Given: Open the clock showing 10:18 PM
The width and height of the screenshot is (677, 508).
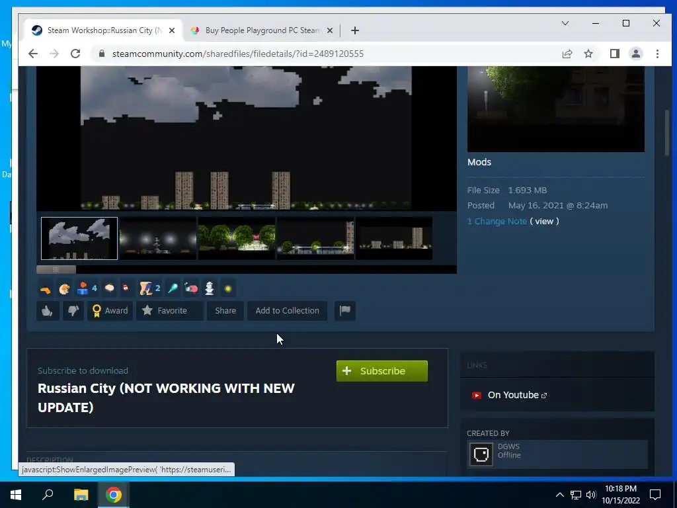Looking at the screenshot, I should [x=621, y=495].
